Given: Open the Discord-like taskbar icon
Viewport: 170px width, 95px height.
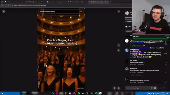Looking at the screenshot, I should pyautogui.click(x=70, y=93).
